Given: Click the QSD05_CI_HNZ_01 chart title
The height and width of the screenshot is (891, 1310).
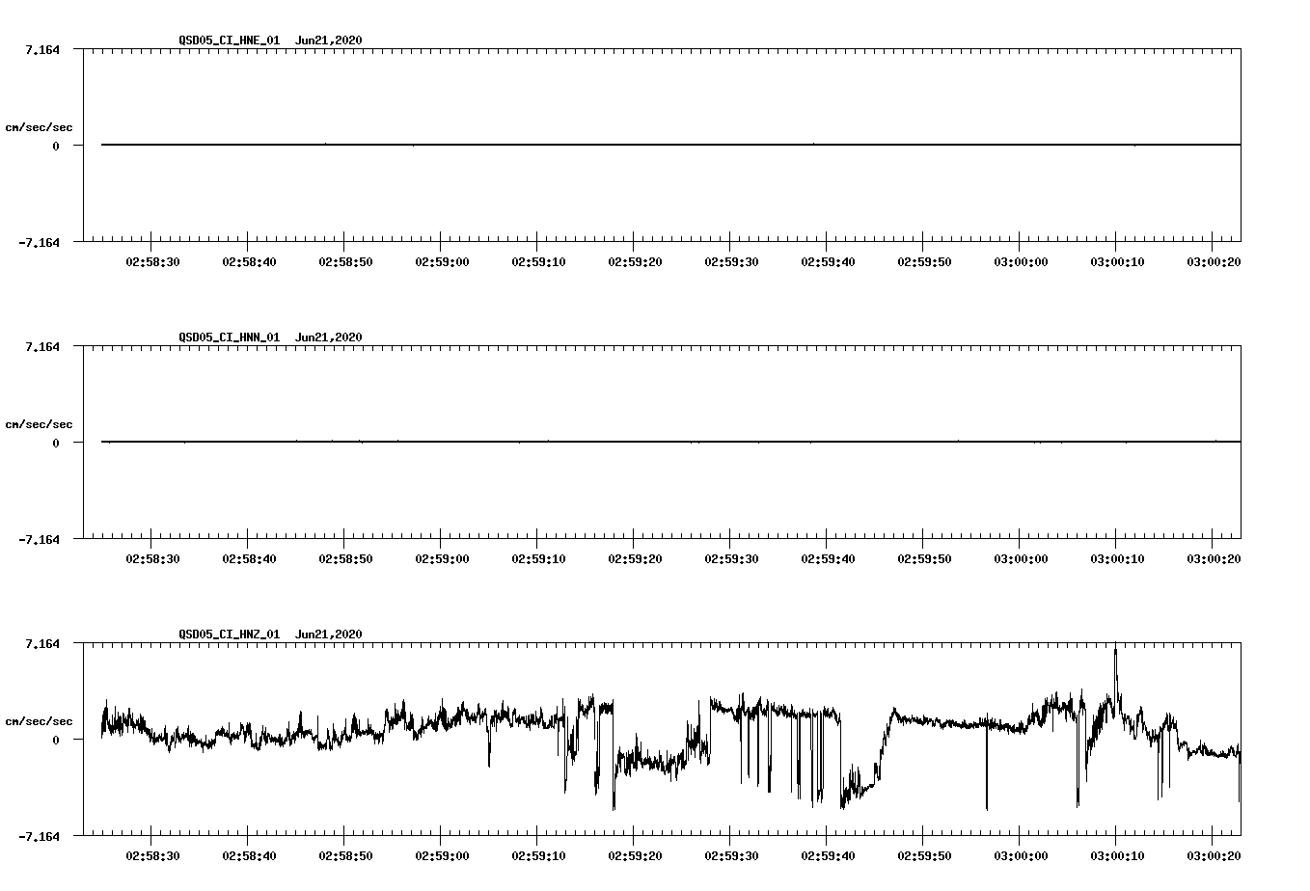Looking at the screenshot, I should [x=270, y=634].
